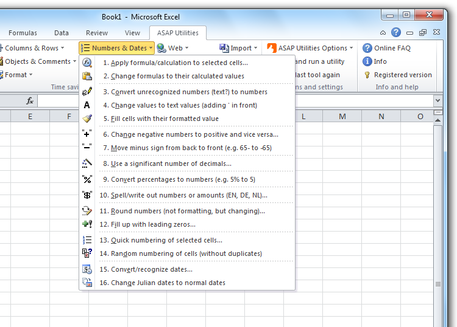Click the column M header
The width and height of the screenshot is (457, 327).
[x=342, y=116]
